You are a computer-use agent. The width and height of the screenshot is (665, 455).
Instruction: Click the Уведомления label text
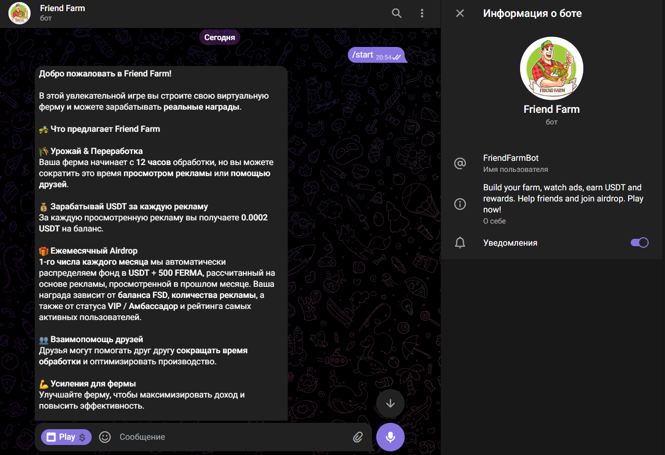coord(510,243)
